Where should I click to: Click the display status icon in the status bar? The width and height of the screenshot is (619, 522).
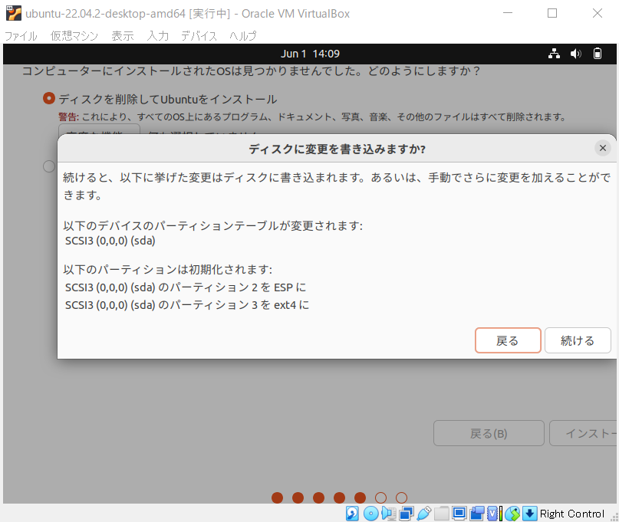pyautogui.click(x=460, y=513)
